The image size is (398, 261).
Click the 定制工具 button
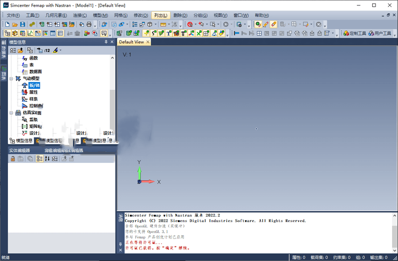(355, 33)
